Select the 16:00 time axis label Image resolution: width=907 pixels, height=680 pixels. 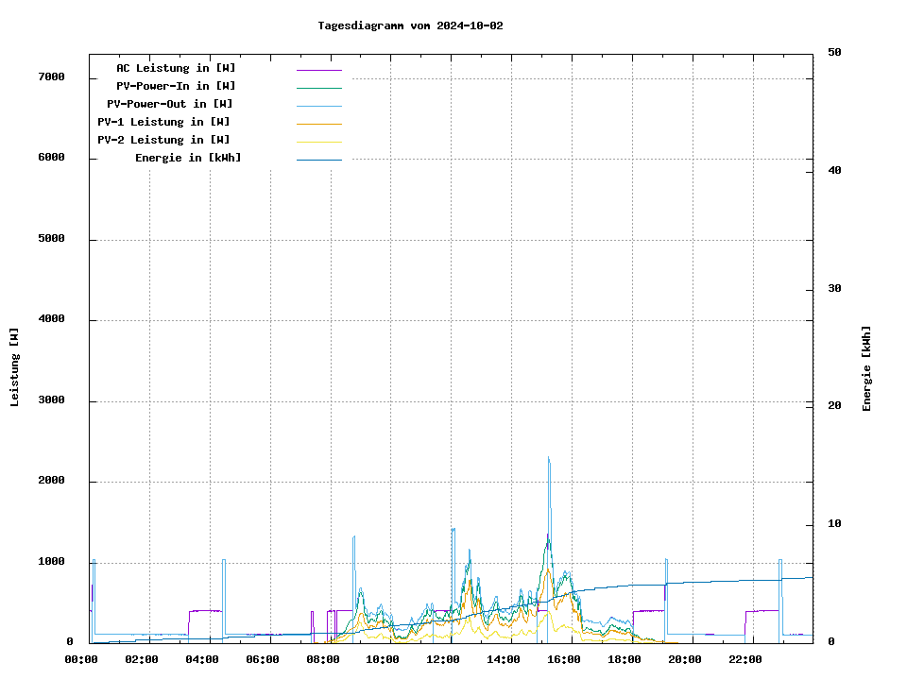tap(564, 659)
